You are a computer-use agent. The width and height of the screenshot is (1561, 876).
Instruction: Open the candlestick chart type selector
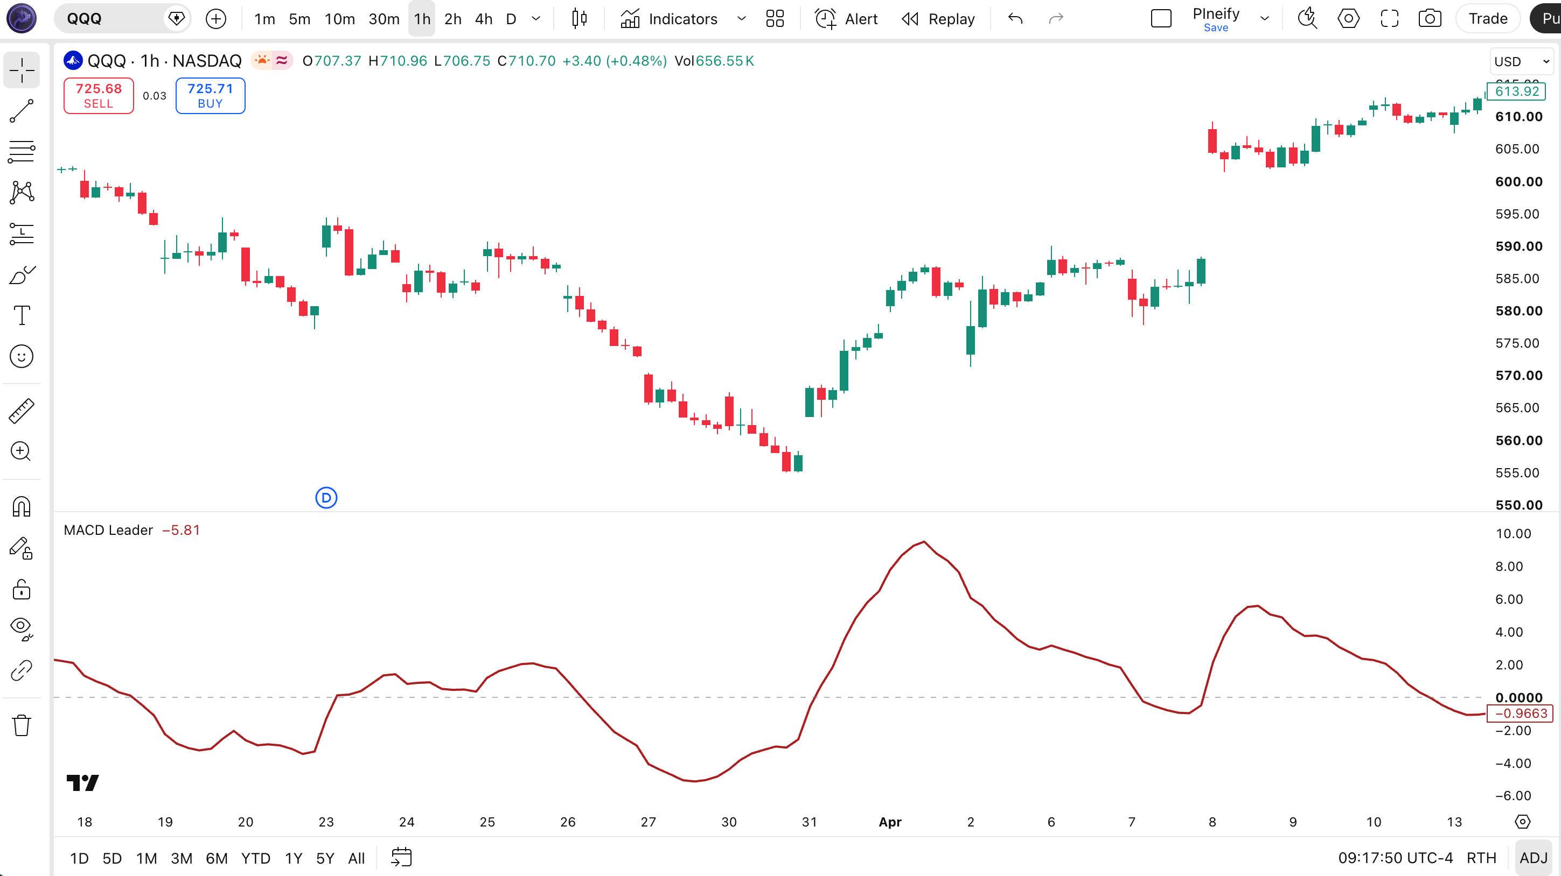tap(580, 19)
